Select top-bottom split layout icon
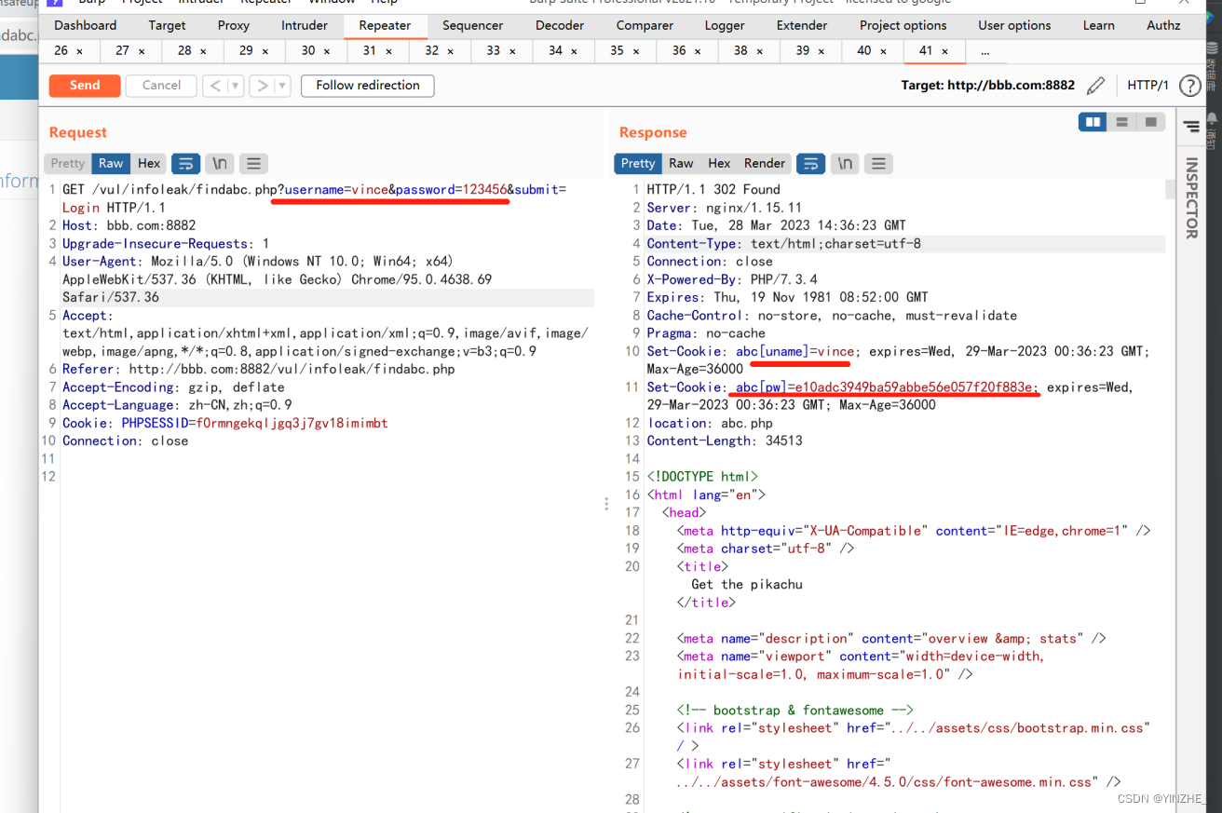The image size is (1222, 813). (x=1122, y=122)
